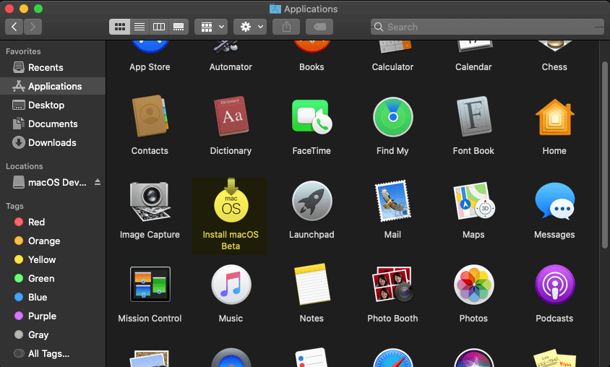Launch the Photo Booth app
The width and height of the screenshot is (610, 367).
(392, 284)
